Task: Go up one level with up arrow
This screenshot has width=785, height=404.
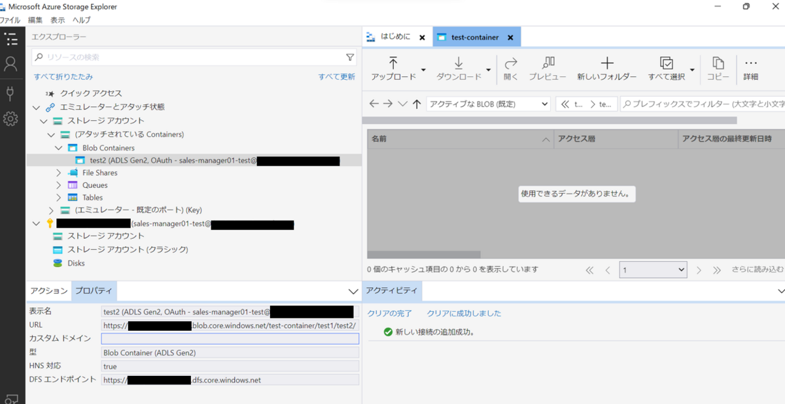Action: [x=417, y=104]
